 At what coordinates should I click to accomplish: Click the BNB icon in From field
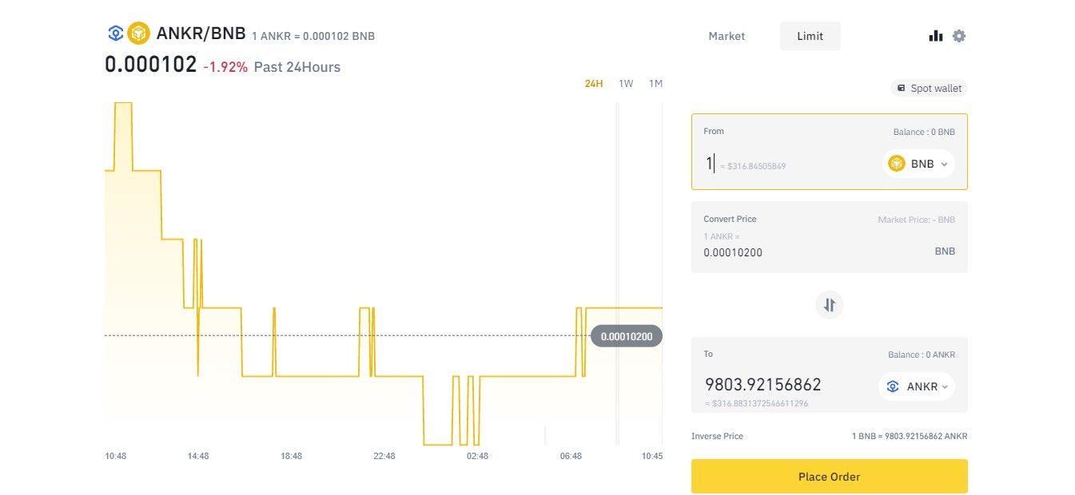point(897,164)
